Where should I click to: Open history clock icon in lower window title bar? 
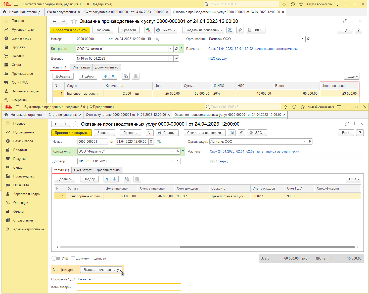(294, 107)
